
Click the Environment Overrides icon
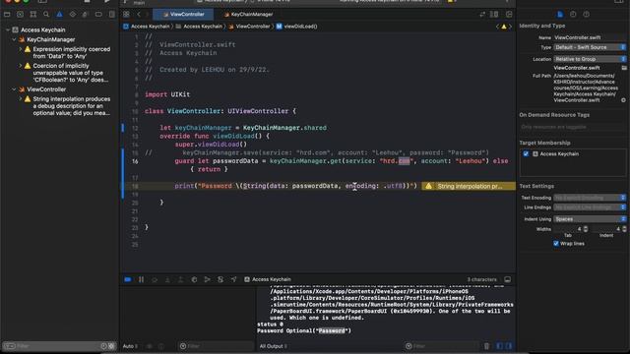pyautogui.click(x=220, y=279)
